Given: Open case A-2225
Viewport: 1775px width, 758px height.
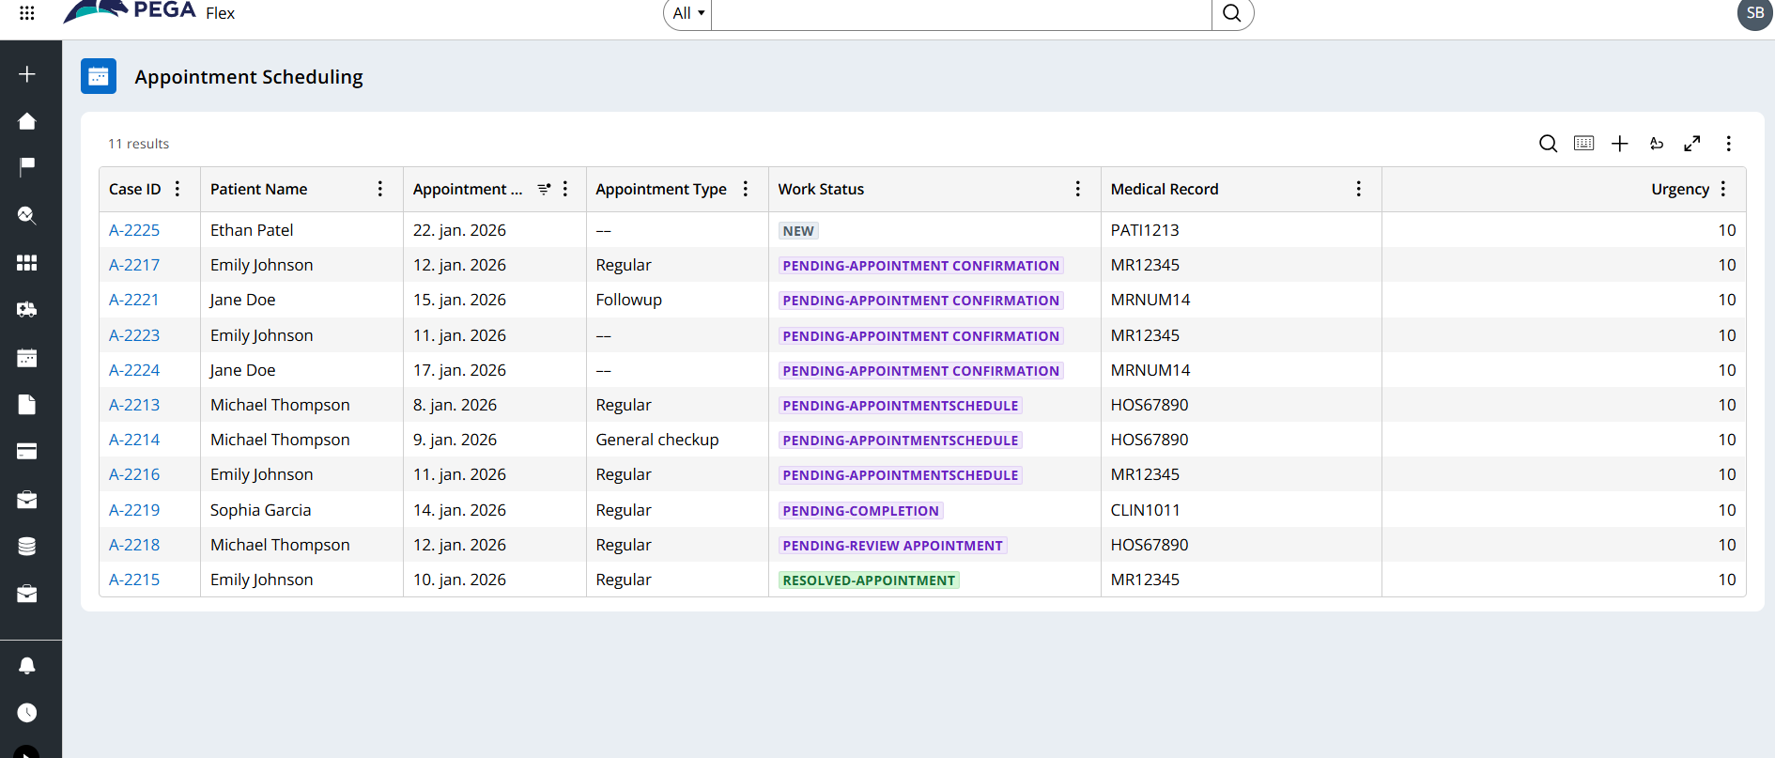Looking at the screenshot, I should [134, 230].
